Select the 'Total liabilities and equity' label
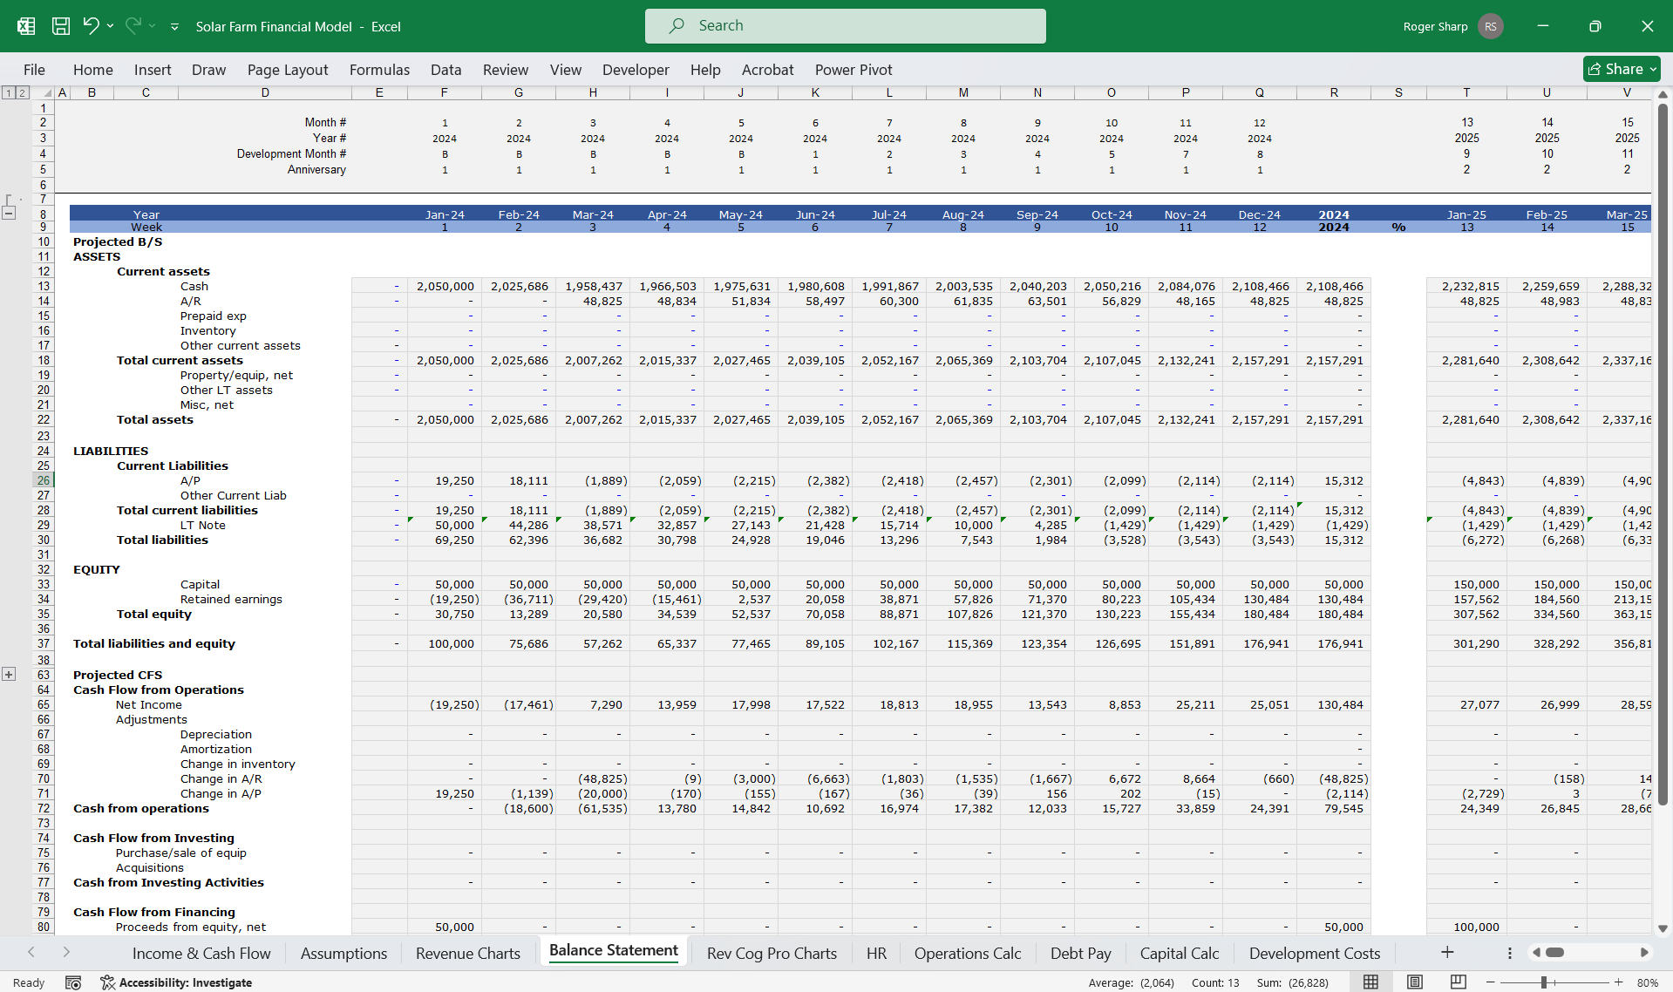This screenshot has width=1673, height=992. click(x=154, y=643)
